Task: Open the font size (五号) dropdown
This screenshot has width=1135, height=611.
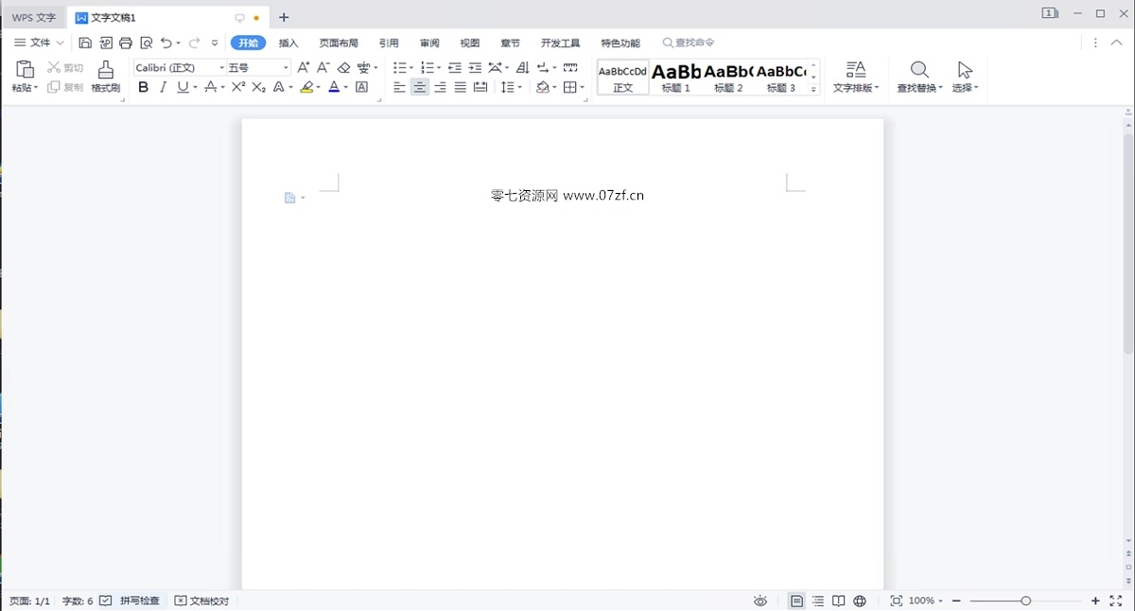Action: (286, 68)
